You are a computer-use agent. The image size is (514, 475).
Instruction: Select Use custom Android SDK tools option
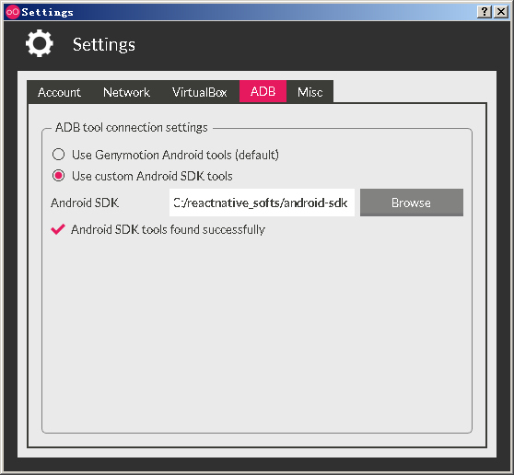pyautogui.click(x=59, y=176)
